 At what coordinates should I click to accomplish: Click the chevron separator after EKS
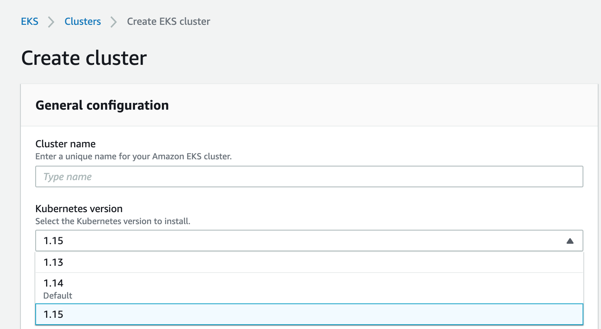point(51,22)
